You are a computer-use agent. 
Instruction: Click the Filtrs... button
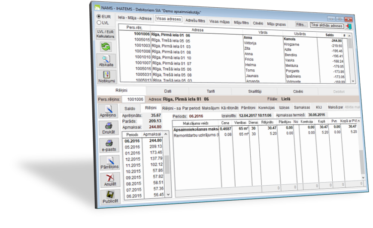tap(302, 25)
